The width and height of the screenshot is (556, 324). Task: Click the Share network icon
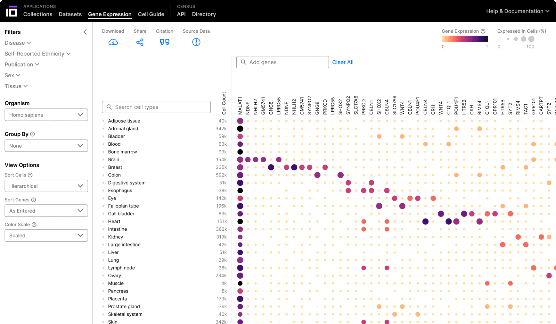click(x=140, y=42)
